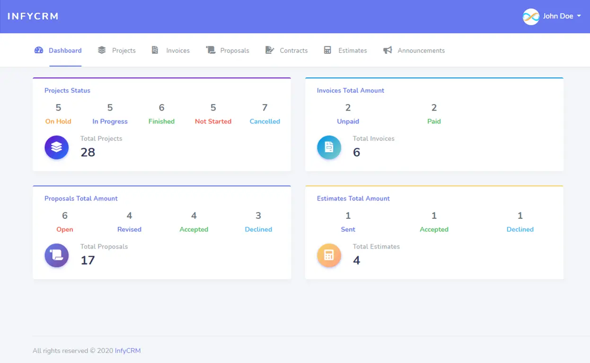Open the Proposals tab label

click(235, 51)
